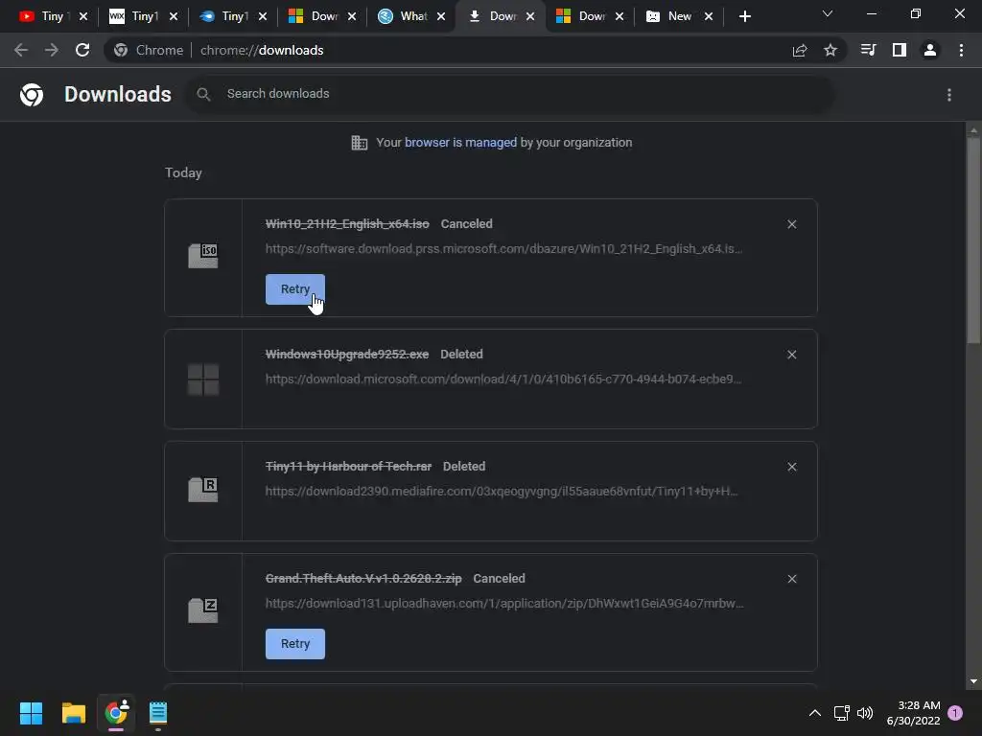Click the 'Grand.Theft.Auto.V.v1.0.2628.2.zip' file name
The image size is (982, 736).
(x=363, y=578)
